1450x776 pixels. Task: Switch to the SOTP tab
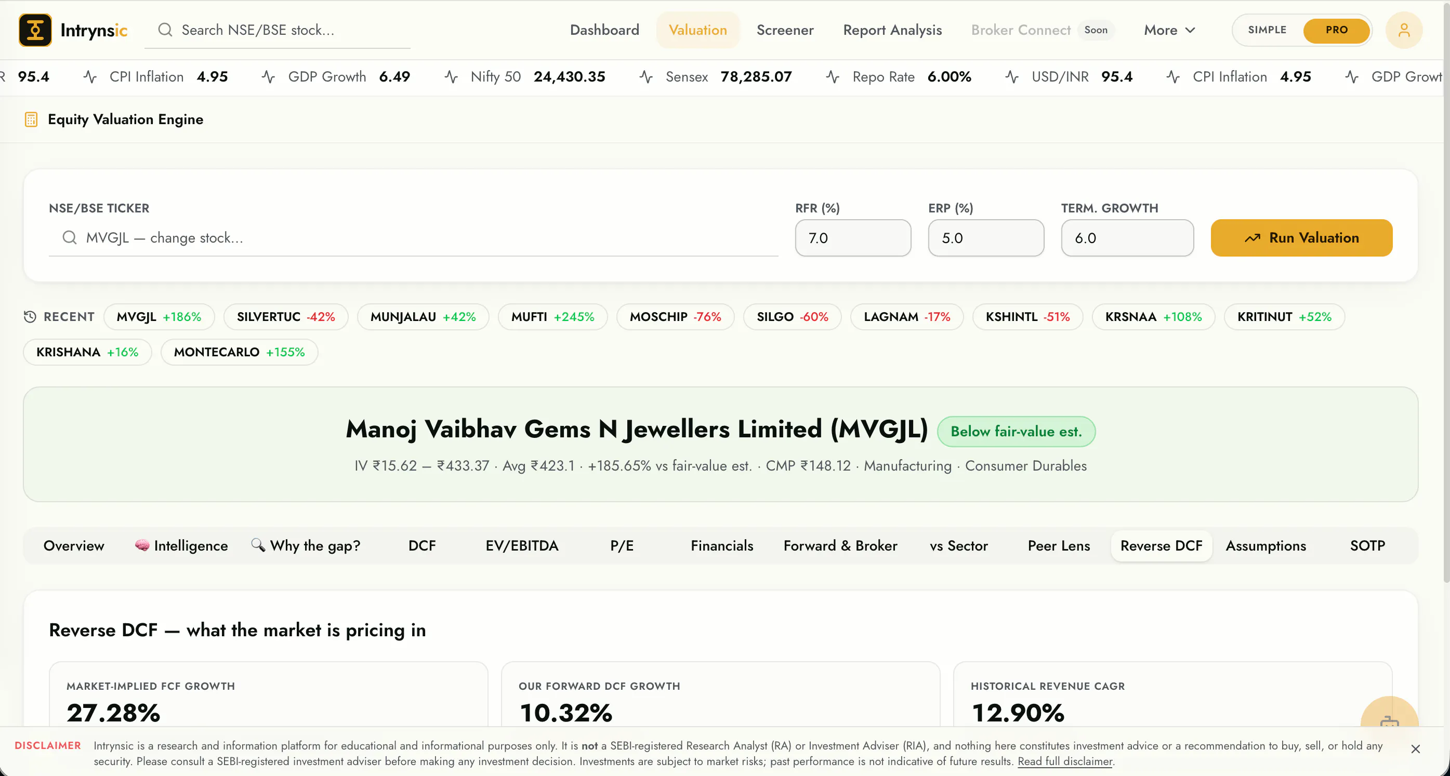click(x=1368, y=546)
